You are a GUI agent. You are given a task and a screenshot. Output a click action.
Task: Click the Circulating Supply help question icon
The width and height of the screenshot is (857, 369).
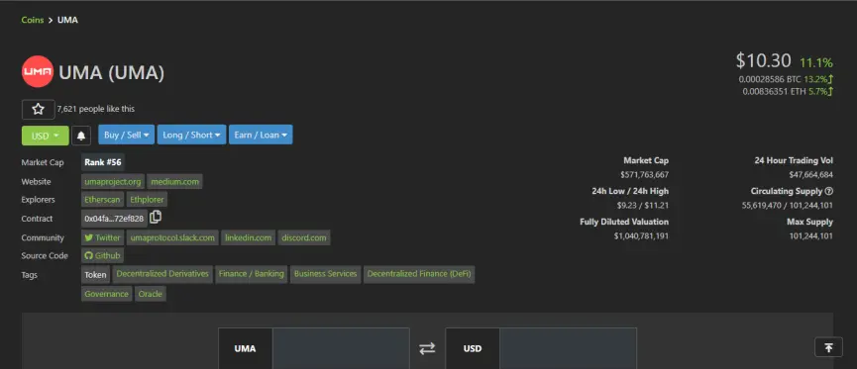click(829, 191)
